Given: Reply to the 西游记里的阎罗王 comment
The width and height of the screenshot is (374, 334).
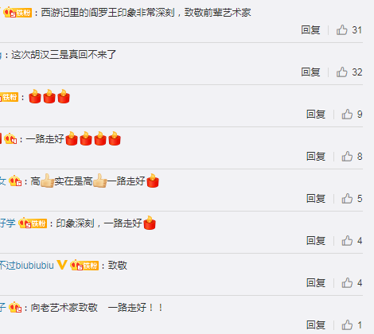Looking at the screenshot, I should tap(310, 30).
